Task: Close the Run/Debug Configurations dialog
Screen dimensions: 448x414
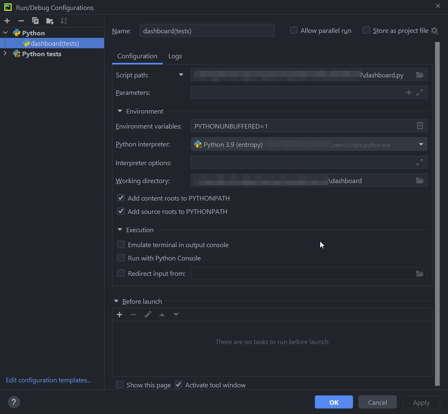Action: tap(438, 6)
